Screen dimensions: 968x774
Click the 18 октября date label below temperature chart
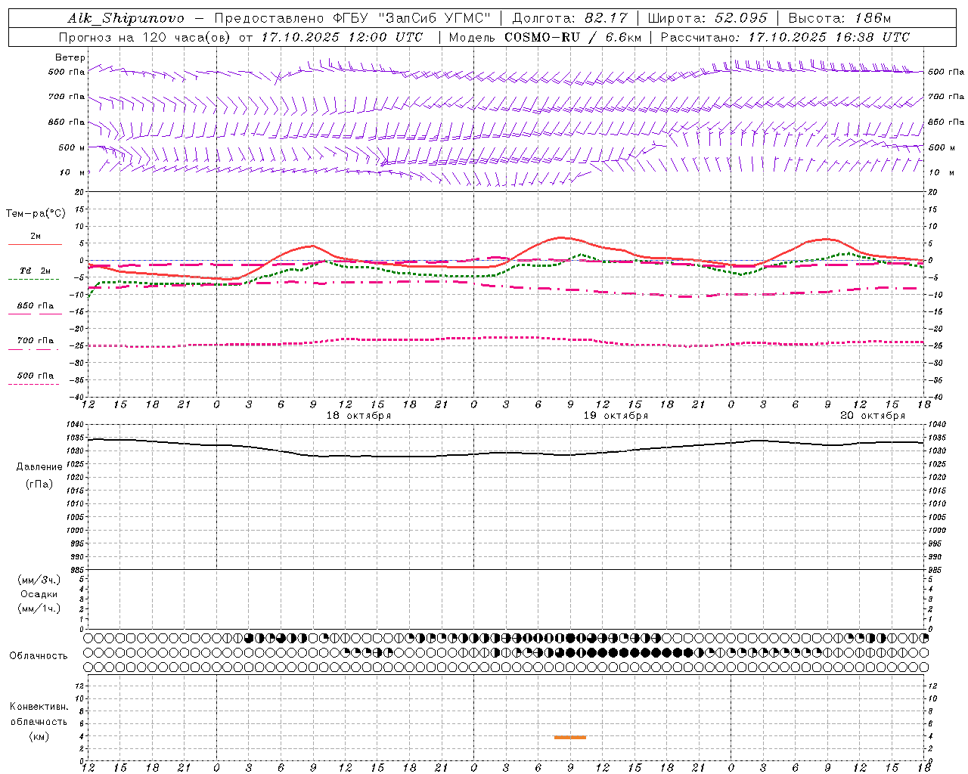(x=358, y=416)
